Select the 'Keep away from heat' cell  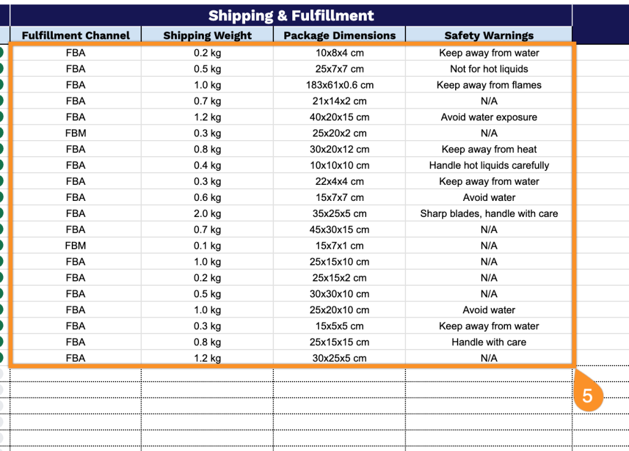coord(489,149)
